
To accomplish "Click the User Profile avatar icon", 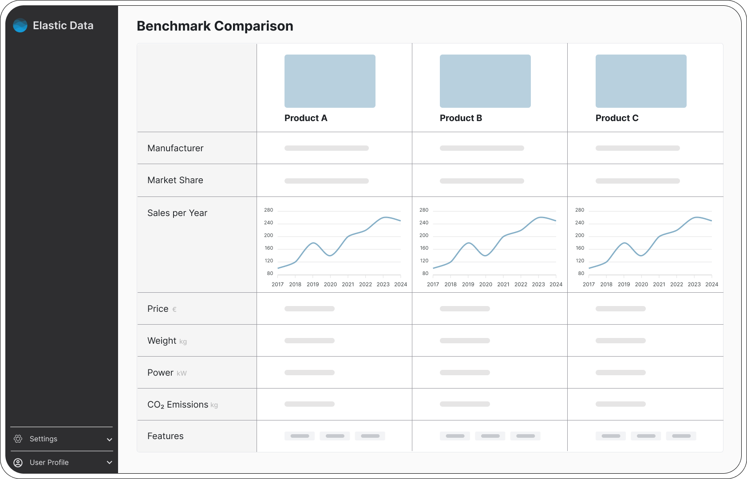I will coord(18,463).
